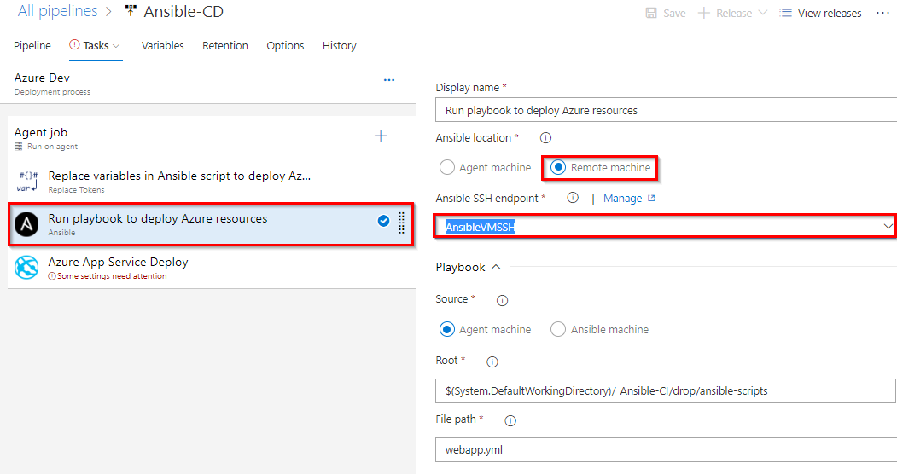Select Ansible machine as playbook Source
This screenshot has width=897, height=474.
[558, 330]
